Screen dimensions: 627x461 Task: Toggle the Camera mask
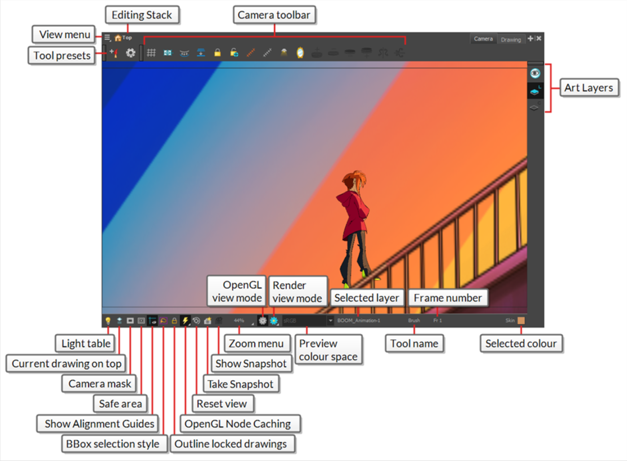pos(130,320)
